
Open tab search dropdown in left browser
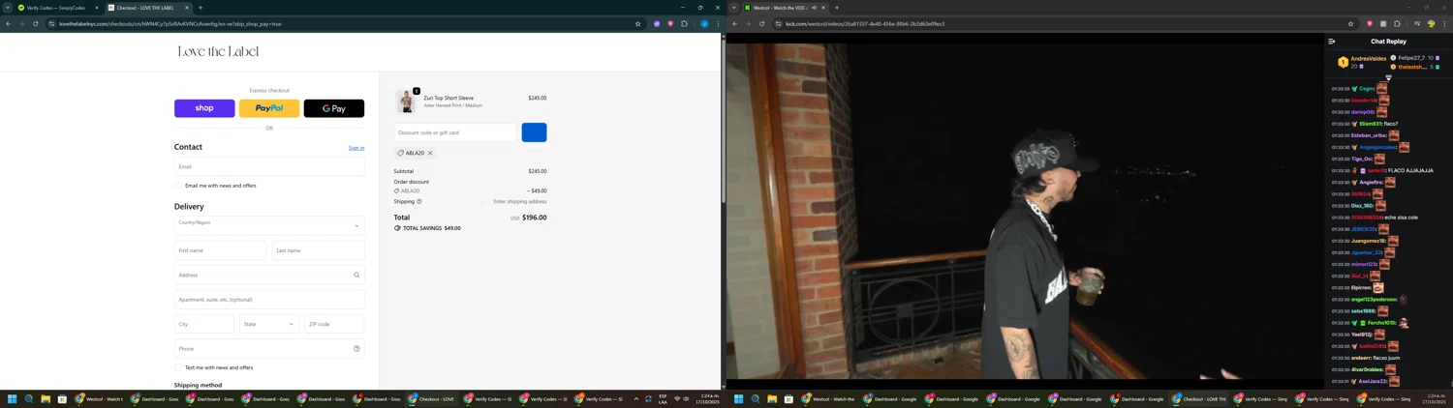pyautogui.click(x=7, y=8)
